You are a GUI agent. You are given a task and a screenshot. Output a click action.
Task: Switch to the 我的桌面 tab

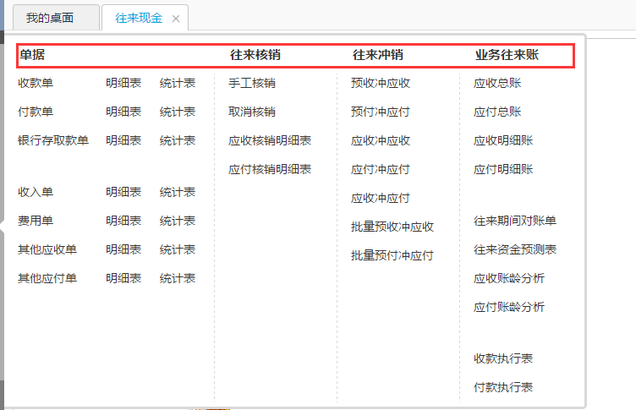(49, 18)
